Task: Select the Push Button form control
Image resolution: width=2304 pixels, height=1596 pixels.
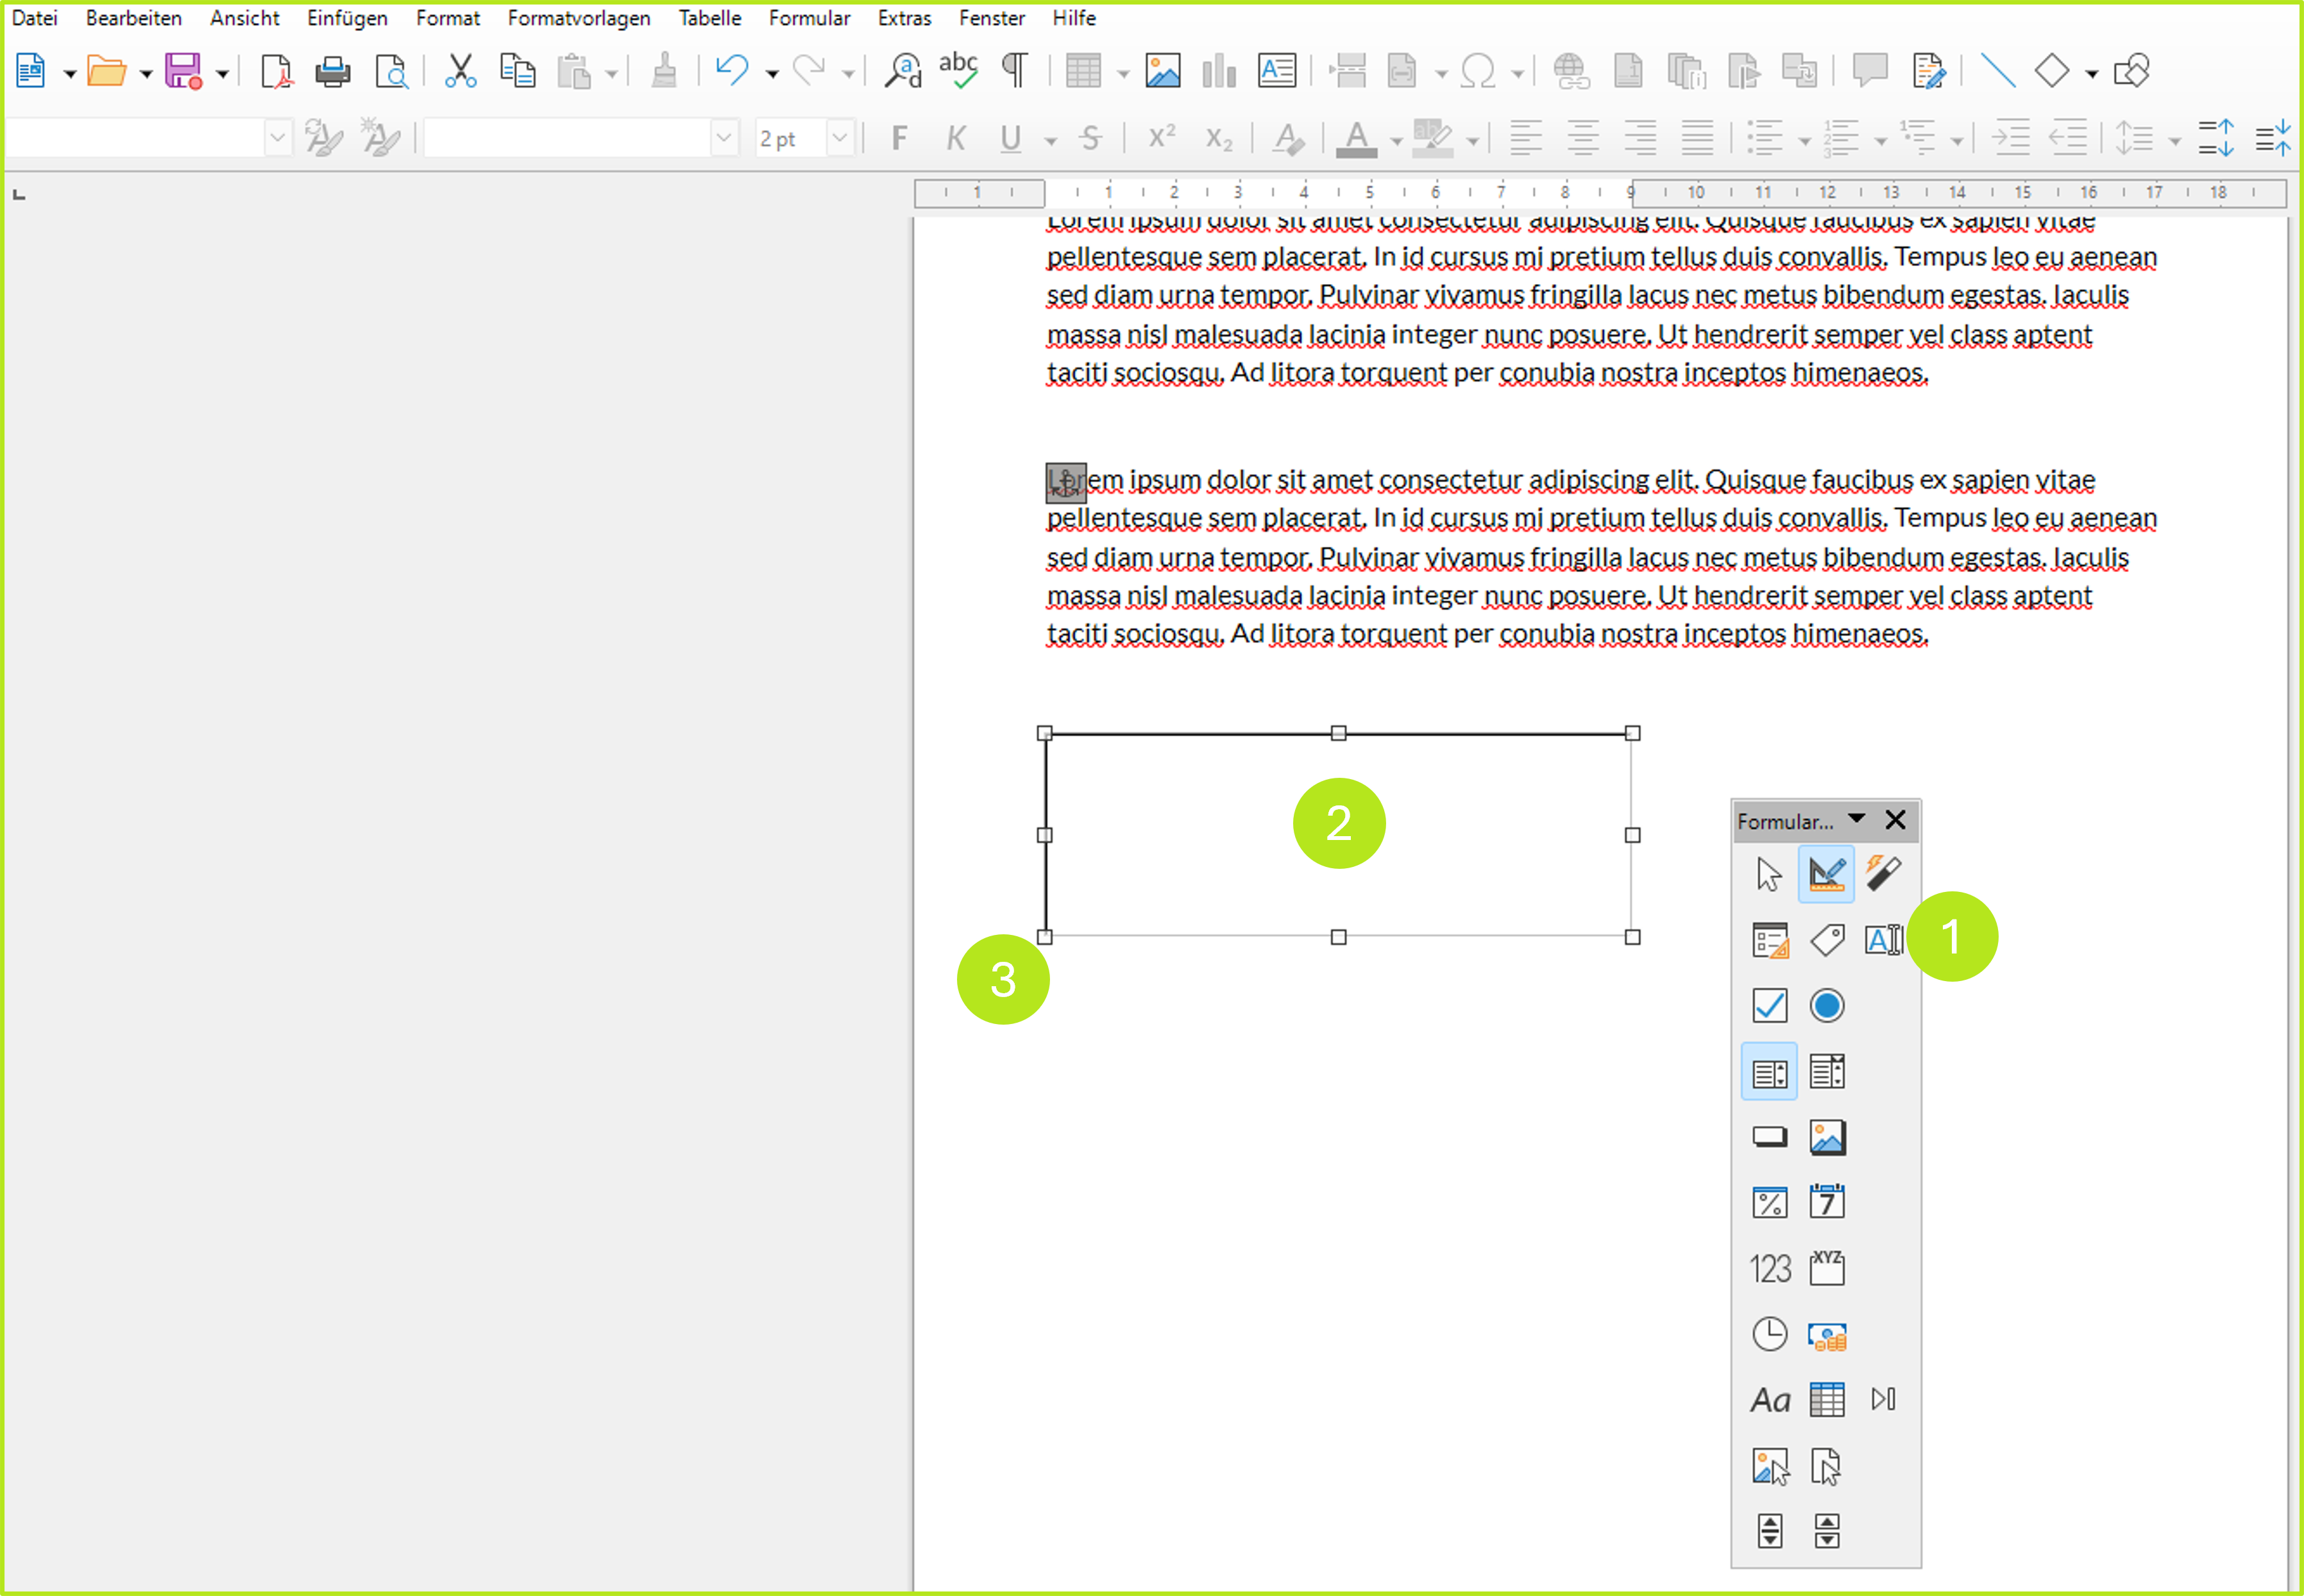Action: click(1769, 1136)
